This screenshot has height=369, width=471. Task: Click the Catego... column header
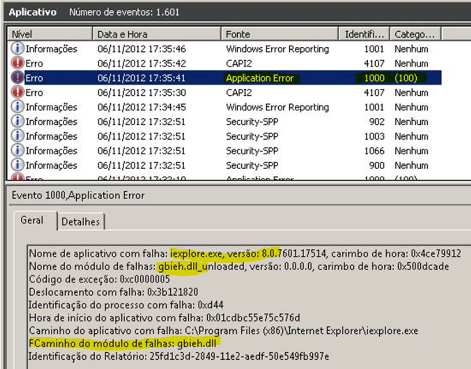(x=415, y=34)
